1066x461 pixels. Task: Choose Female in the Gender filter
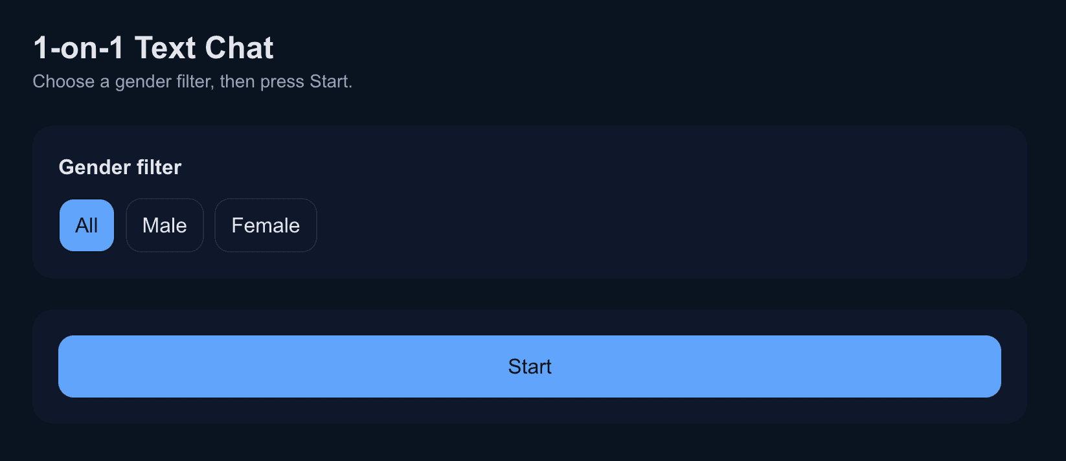point(266,225)
